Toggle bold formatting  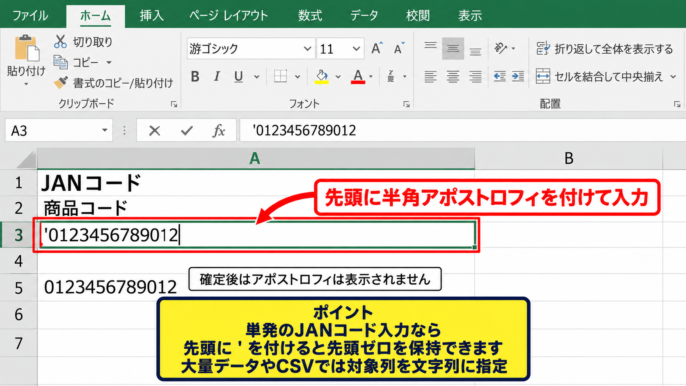195,76
